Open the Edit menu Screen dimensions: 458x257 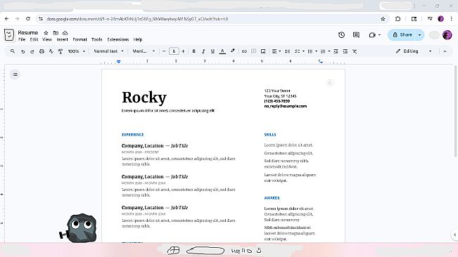[34, 39]
